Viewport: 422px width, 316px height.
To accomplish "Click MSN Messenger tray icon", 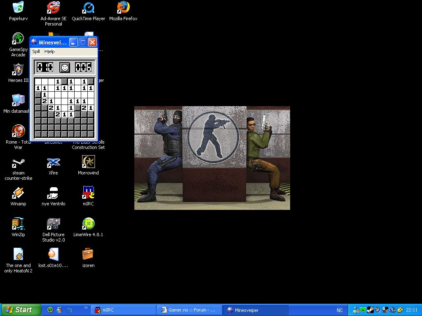I will 356,310.
